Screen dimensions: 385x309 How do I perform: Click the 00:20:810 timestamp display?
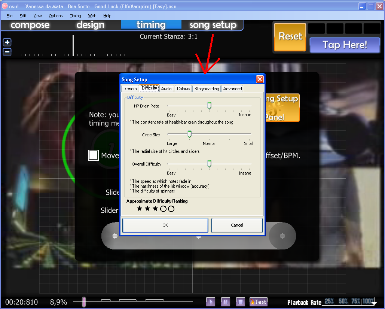tap(22, 302)
